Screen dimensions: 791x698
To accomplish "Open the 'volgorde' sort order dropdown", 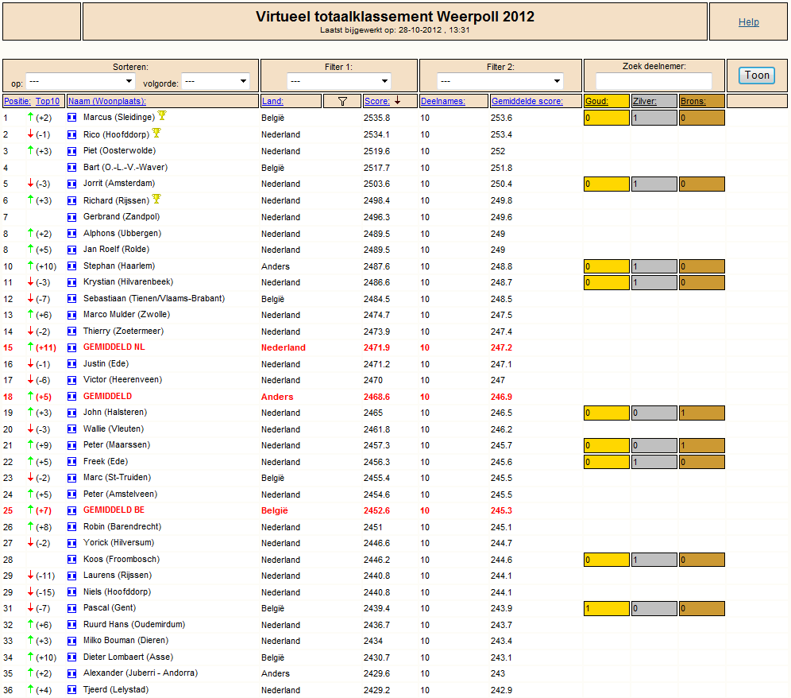I will tap(215, 81).
